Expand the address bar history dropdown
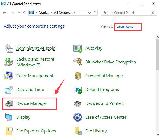159x136 pixels. 89,13
